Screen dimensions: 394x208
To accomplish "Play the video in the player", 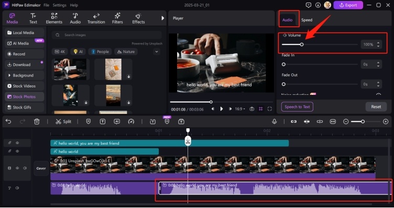I will 222,109.
